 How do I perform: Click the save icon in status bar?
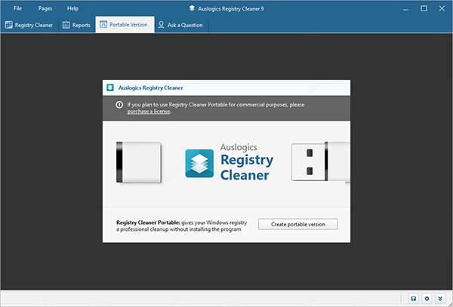pyautogui.click(x=414, y=299)
